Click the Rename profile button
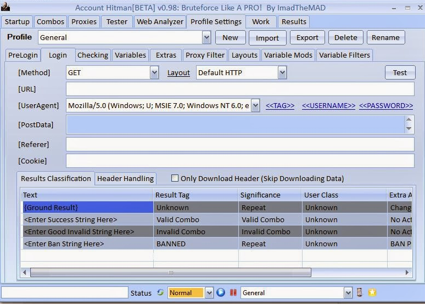Image resolution: width=425 pixels, height=305 pixels. coord(385,37)
